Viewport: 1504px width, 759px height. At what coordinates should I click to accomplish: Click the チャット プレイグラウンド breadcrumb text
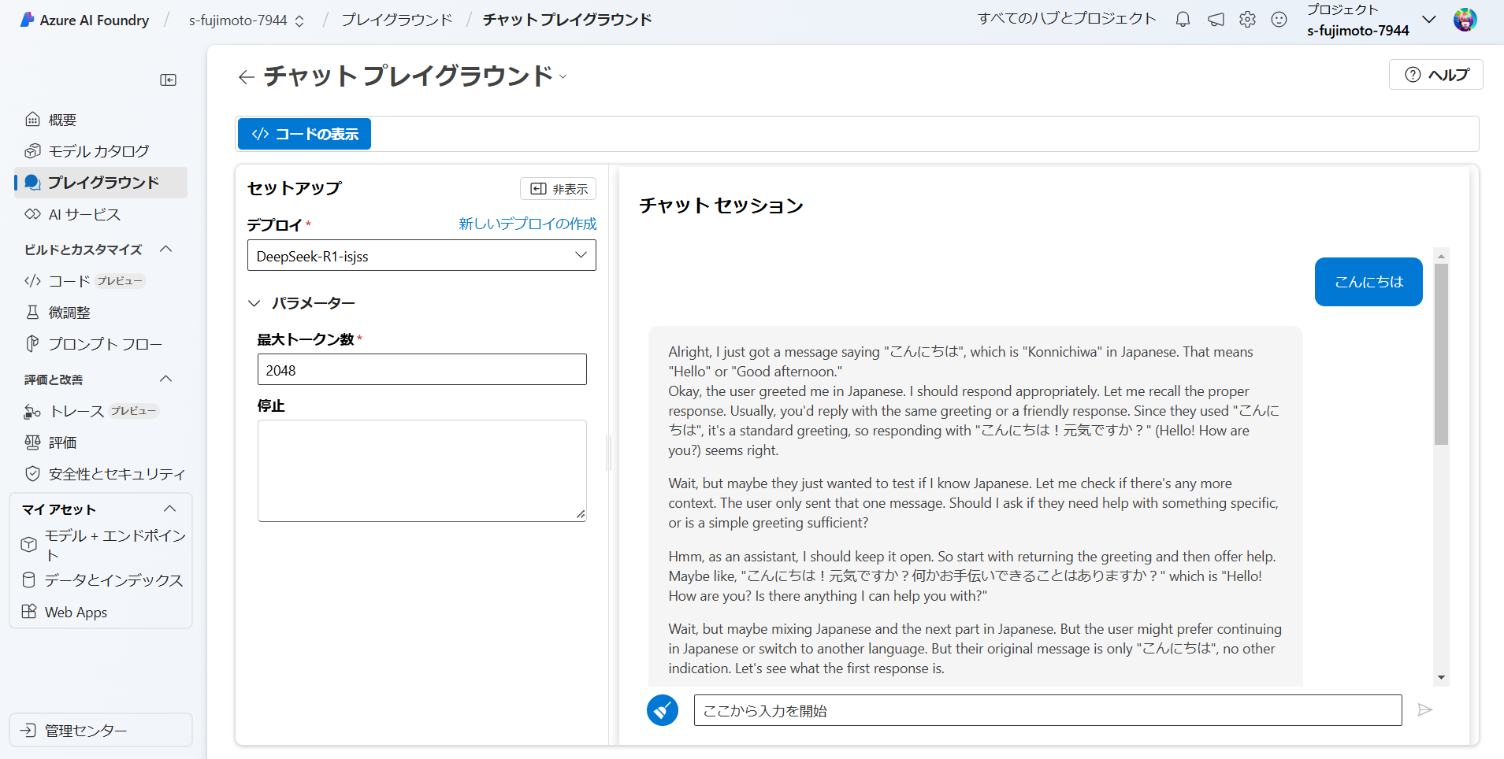pyautogui.click(x=567, y=20)
